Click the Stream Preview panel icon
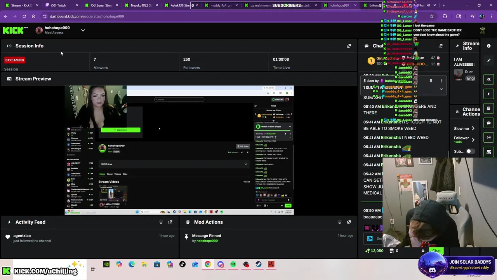Image resolution: width=497 pixels, height=280 pixels. tap(9, 79)
